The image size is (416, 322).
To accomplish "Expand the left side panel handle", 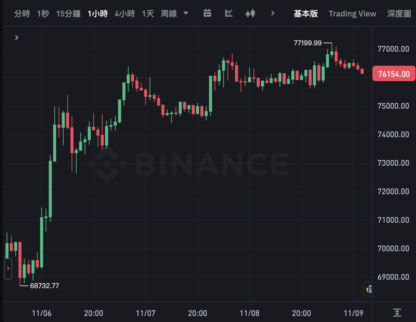I will click(x=8, y=269).
